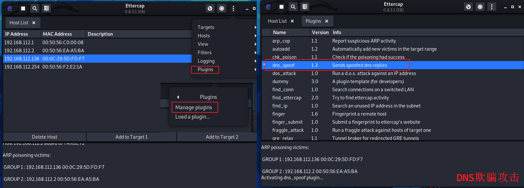Select the find_conn plugin row
This screenshot has width=524, height=188.
393,90
